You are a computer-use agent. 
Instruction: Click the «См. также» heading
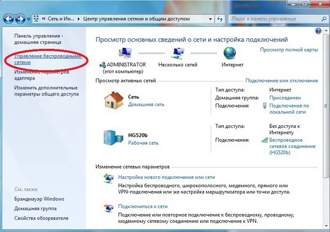[x=26, y=189]
